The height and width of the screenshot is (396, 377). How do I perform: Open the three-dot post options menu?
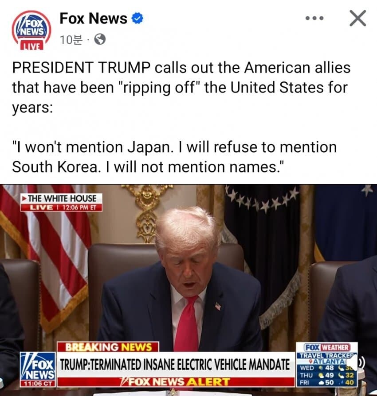pyautogui.click(x=314, y=18)
